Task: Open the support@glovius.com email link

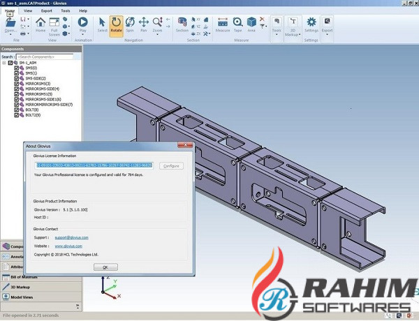Action: coord(71,237)
